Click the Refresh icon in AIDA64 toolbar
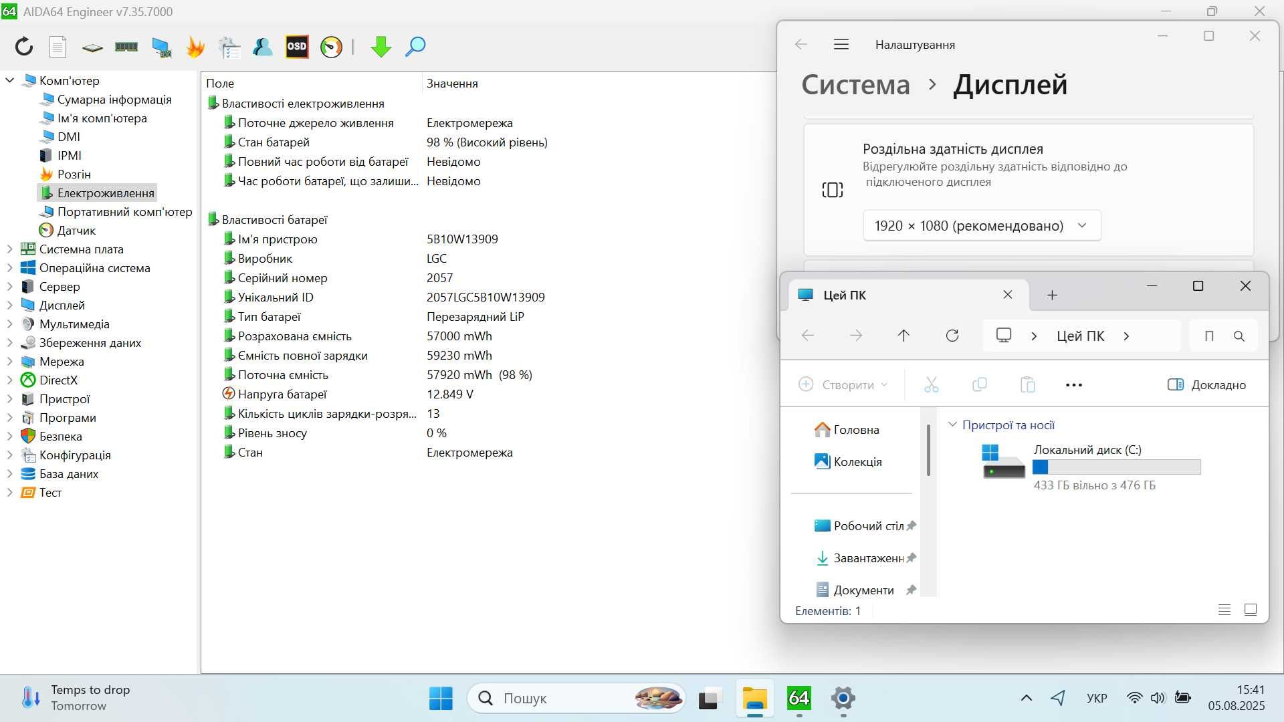Image resolution: width=1284 pixels, height=722 pixels. 24,46
